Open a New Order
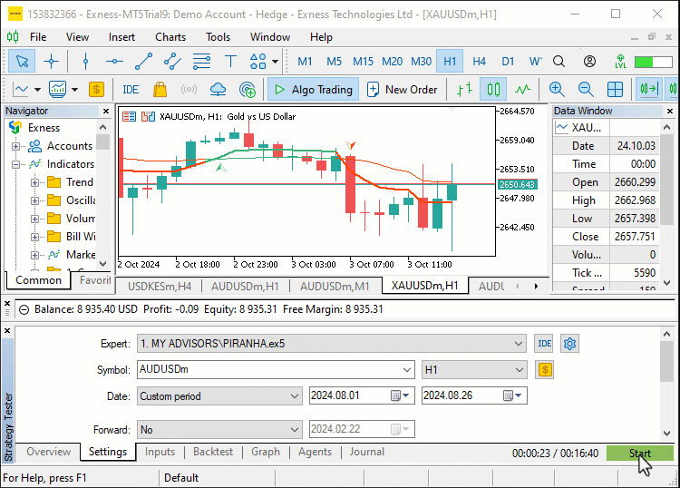 coord(402,90)
